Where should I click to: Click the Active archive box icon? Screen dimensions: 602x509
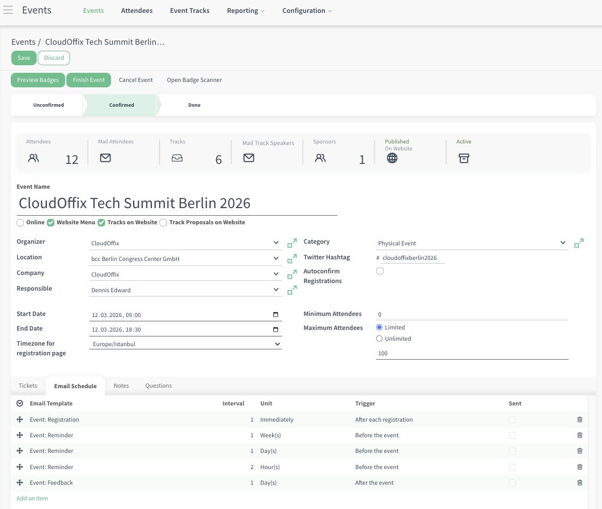click(464, 159)
